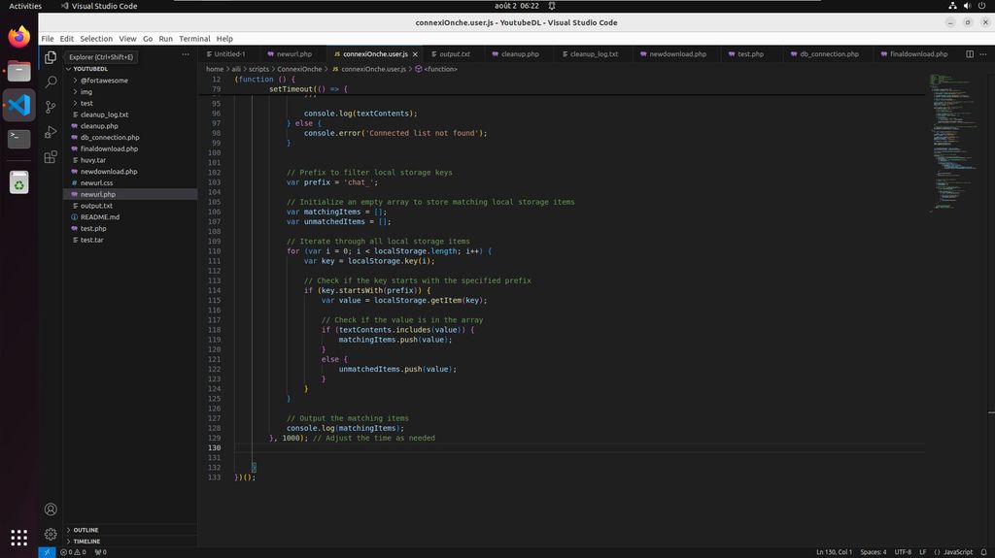Click the Accounts icon in activity bar
Screen dimensions: 995x558
point(51,509)
